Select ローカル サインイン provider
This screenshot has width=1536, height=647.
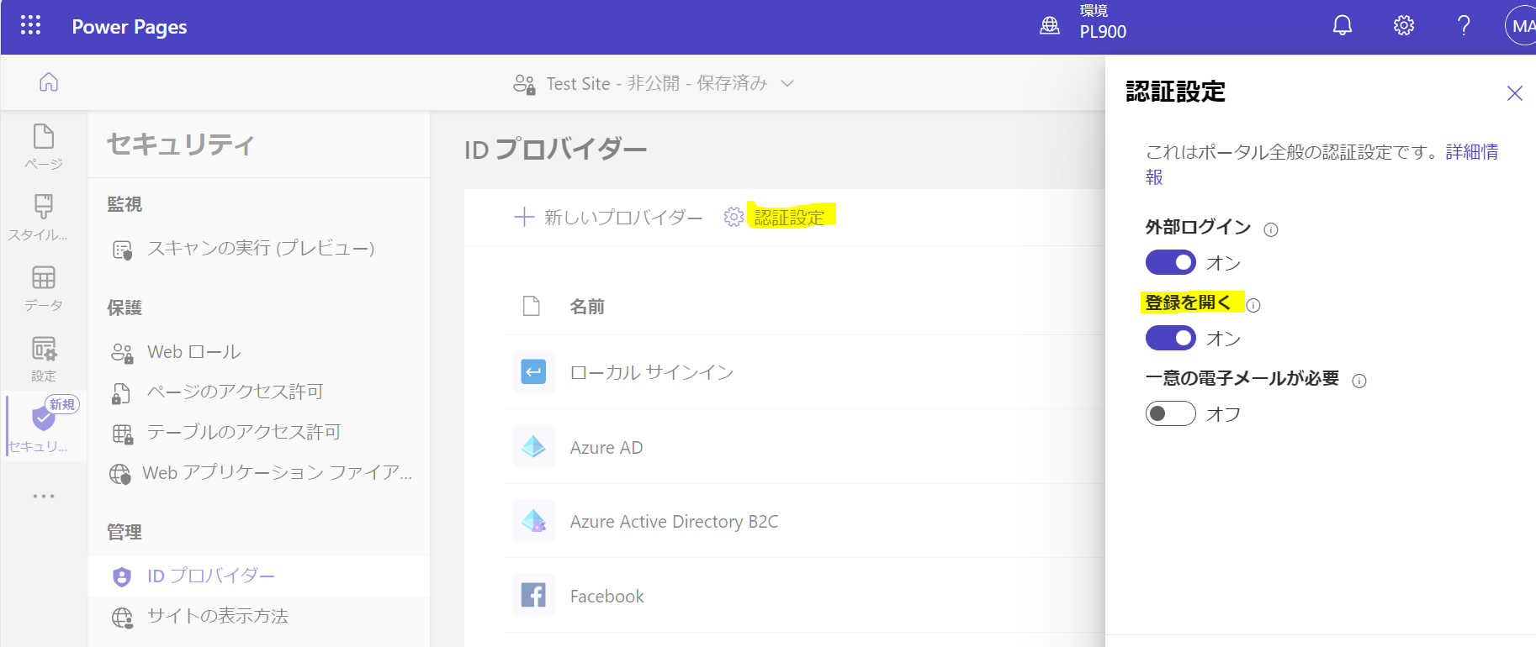652,372
